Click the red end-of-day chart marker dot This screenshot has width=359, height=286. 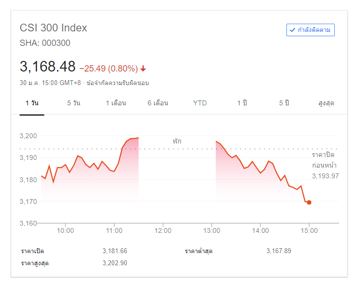[x=309, y=202]
